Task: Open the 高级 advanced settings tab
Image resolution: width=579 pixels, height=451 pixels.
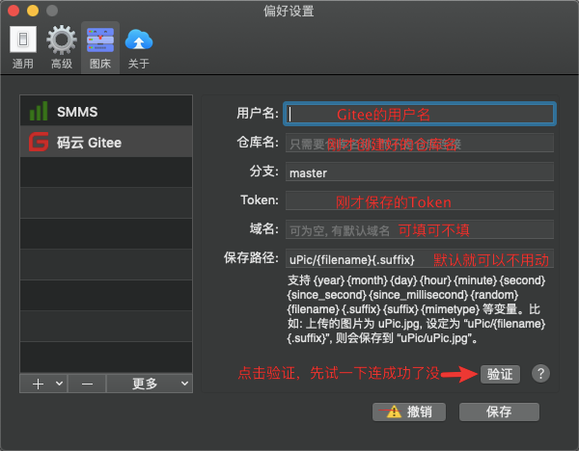Action: 62,48
